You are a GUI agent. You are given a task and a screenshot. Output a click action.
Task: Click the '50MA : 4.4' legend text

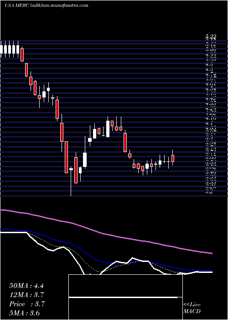tap(26, 286)
